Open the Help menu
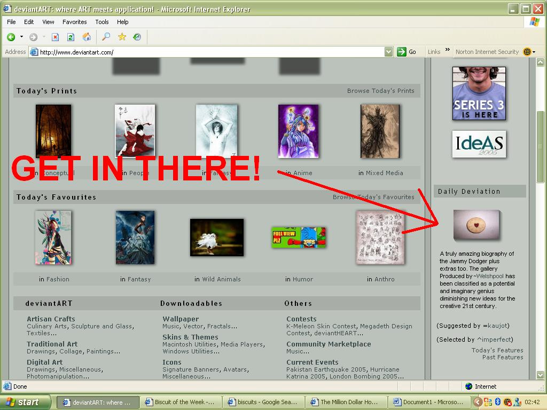 (x=122, y=21)
